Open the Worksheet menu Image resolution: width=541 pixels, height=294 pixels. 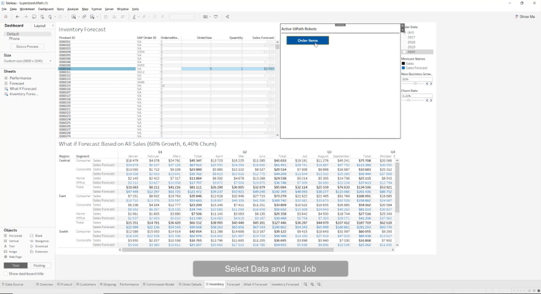click(27, 9)
